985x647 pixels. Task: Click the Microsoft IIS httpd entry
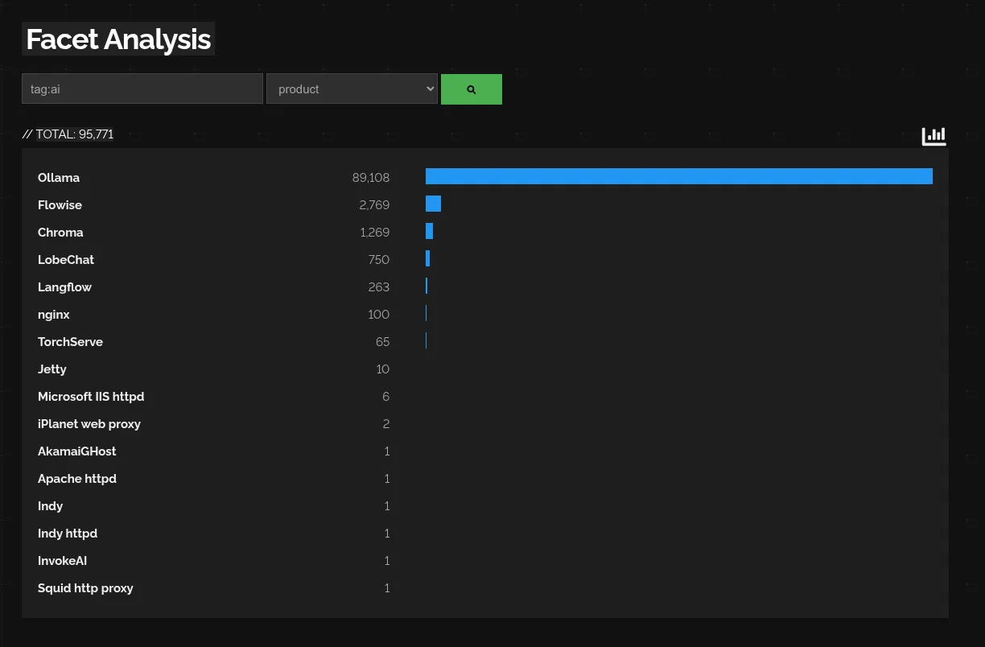coord(91,397)
